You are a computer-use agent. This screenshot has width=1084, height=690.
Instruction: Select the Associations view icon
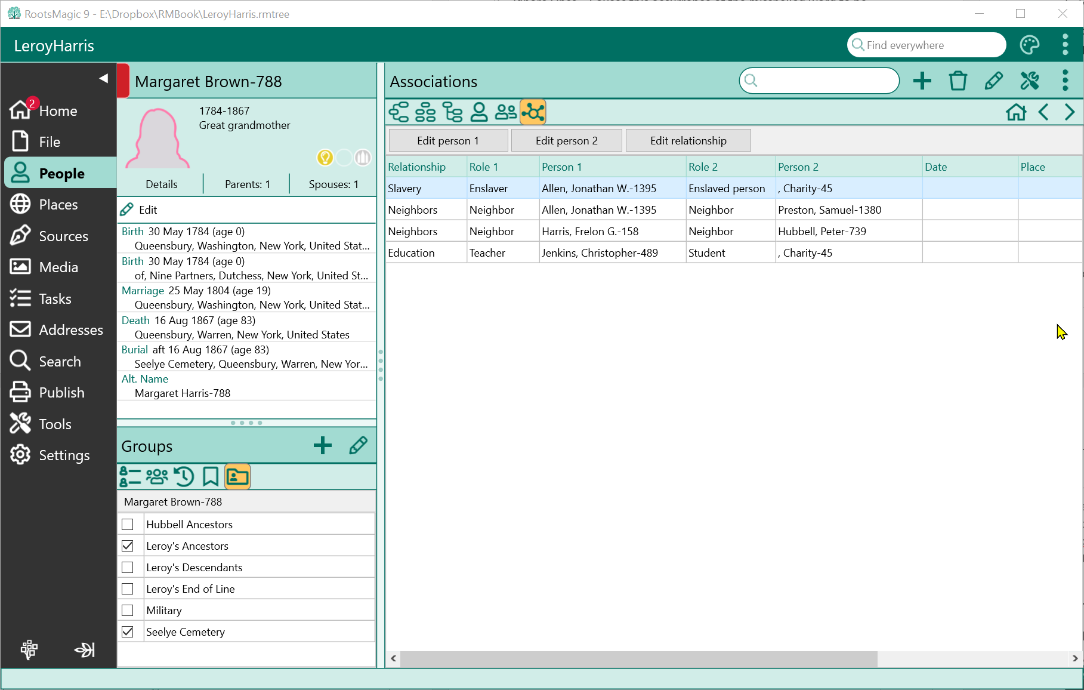click(533, 112)
